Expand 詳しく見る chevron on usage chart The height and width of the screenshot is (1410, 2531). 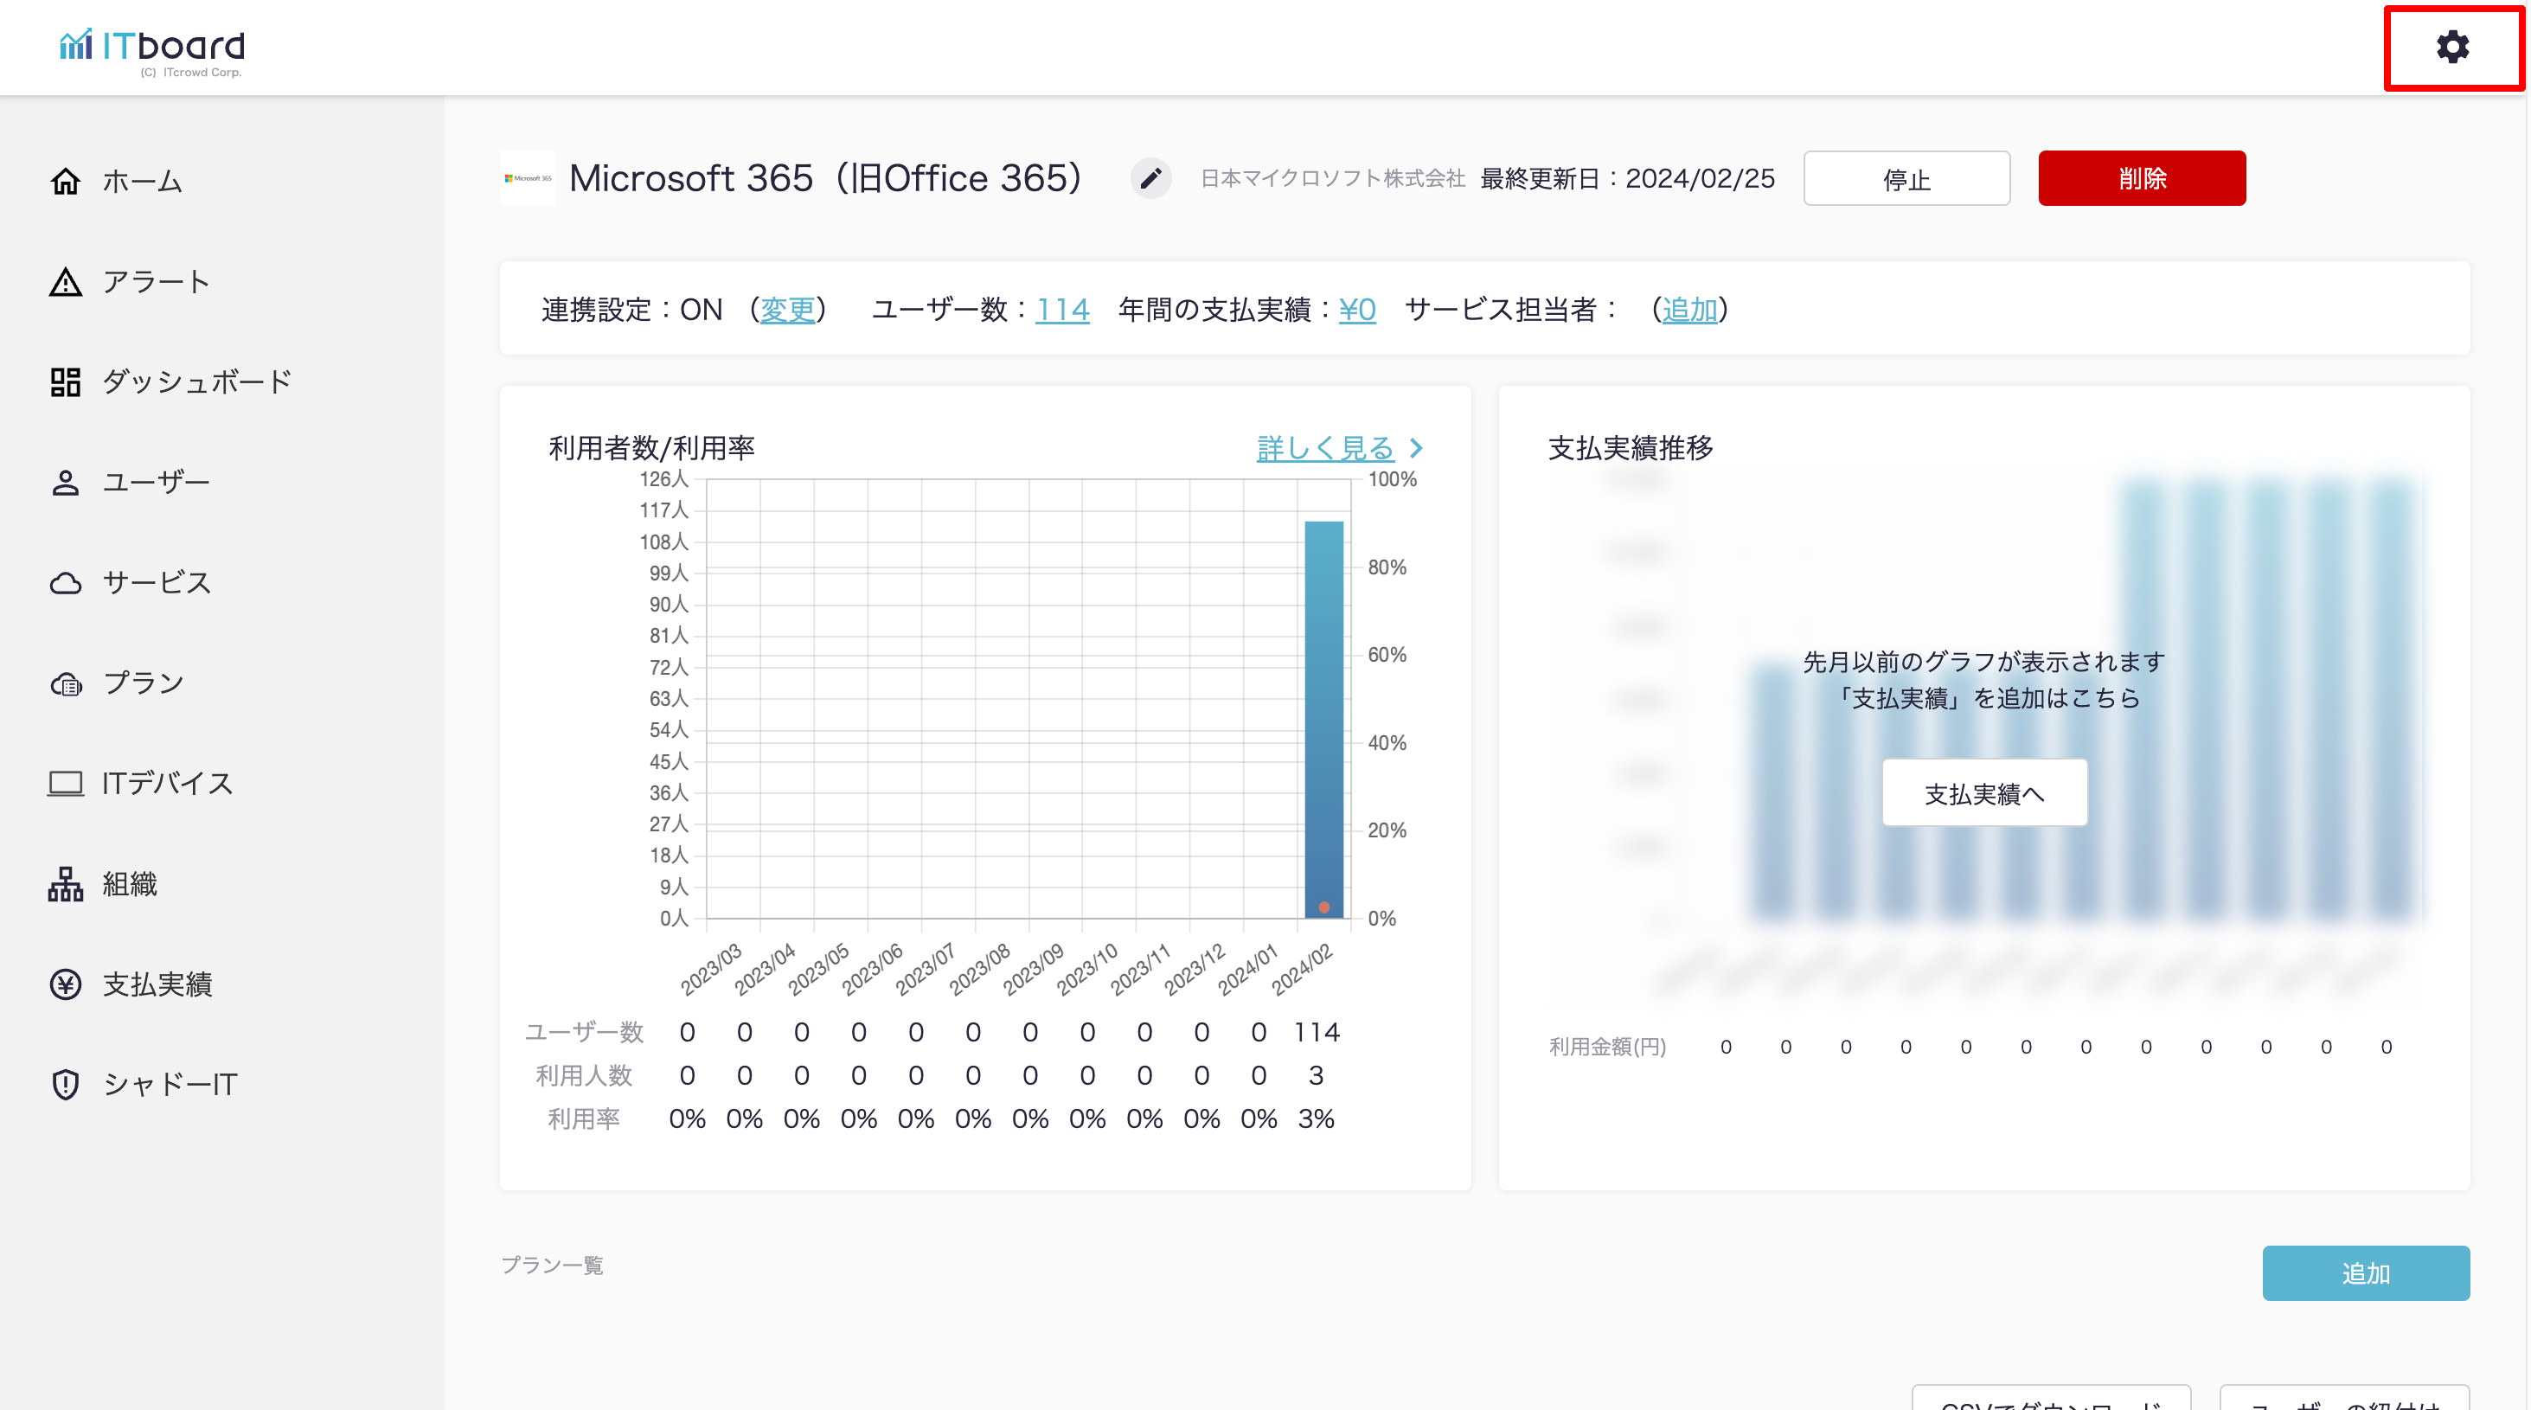pyautogui.click(x=1416, y=448)
